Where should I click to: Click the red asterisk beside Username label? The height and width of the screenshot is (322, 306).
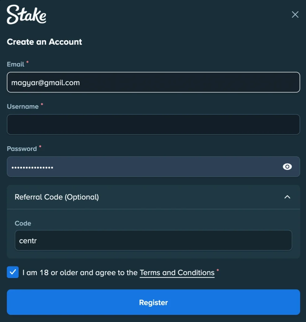[x=42, y=104]
